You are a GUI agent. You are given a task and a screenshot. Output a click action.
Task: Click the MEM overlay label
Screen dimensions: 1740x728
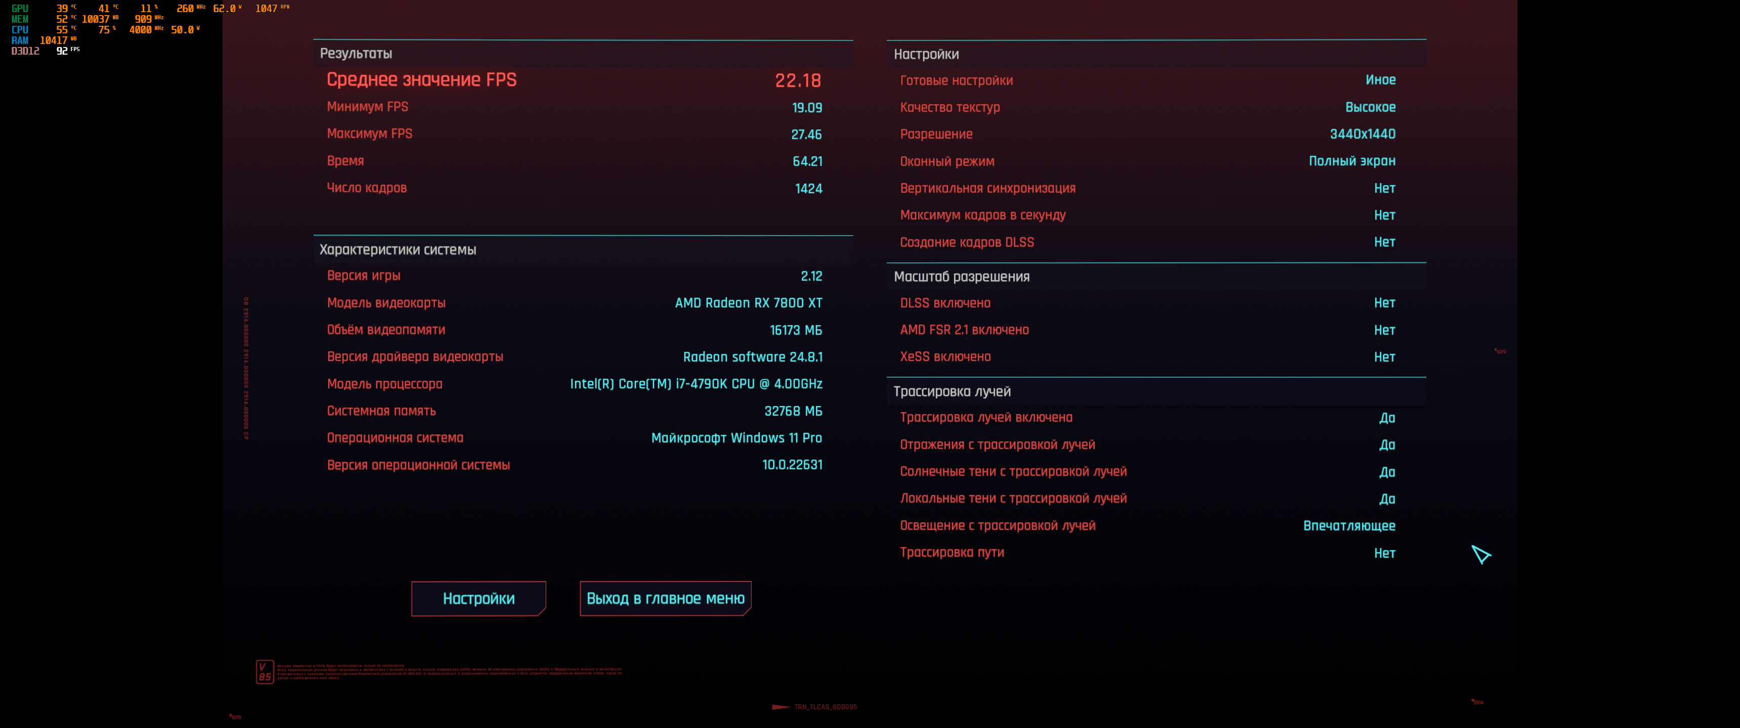pyautogui.click(x=20, y=19)
